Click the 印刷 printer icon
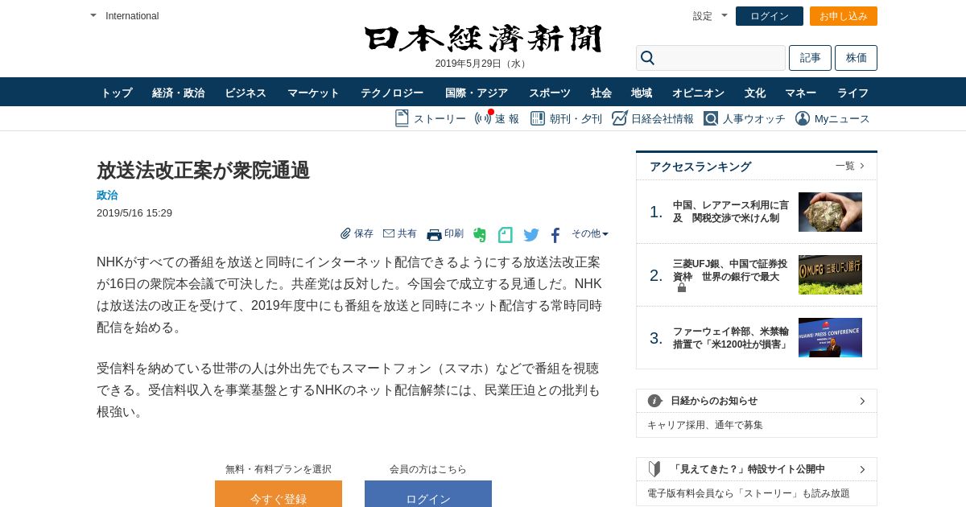Screen dimensions: 966x507 [x=435, y=235]
